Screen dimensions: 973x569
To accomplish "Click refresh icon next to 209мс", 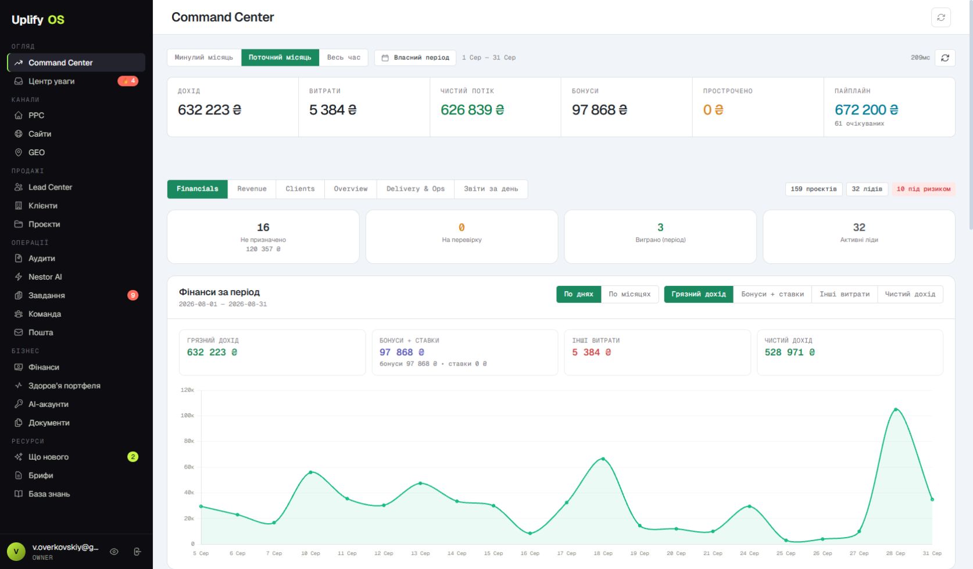I will click(945, 58).
